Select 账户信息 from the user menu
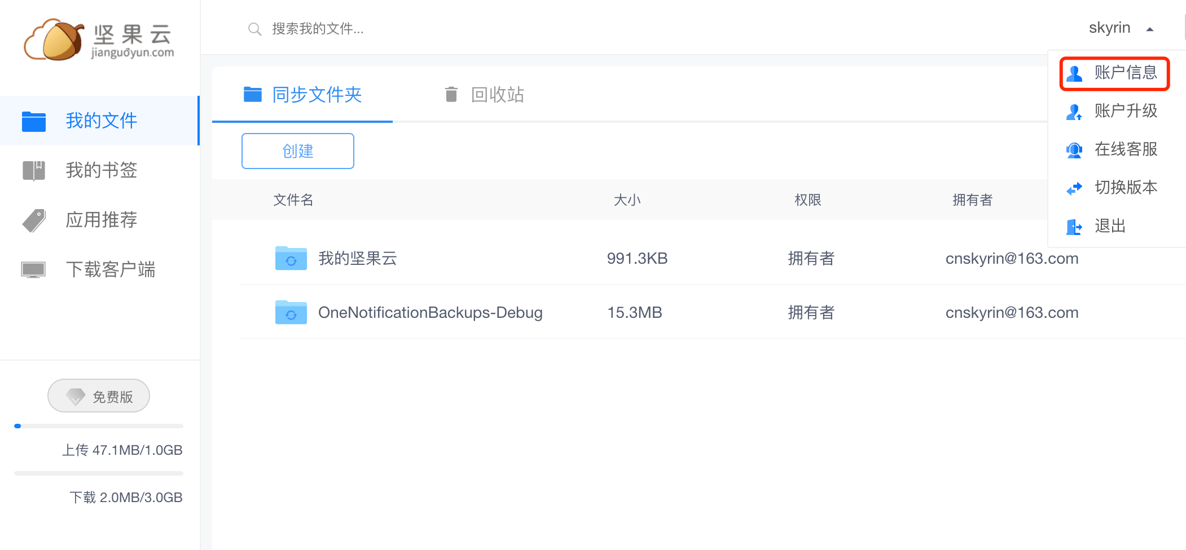The height and width of the screenshot is (550, 1186). pos(1114,73)
